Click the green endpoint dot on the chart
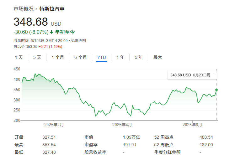Screen dimensions: 230x160 coord(217,90)
